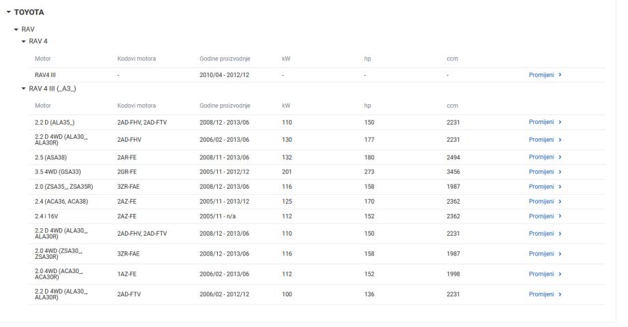The width and height of the screenshot is (628, 327).
Task: Click the ccm value '1998'
Action: 453,275
